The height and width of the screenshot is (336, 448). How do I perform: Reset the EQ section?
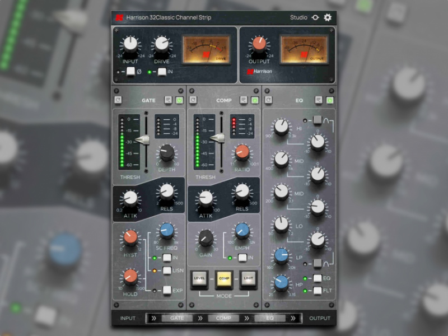(x=268, y=100)
